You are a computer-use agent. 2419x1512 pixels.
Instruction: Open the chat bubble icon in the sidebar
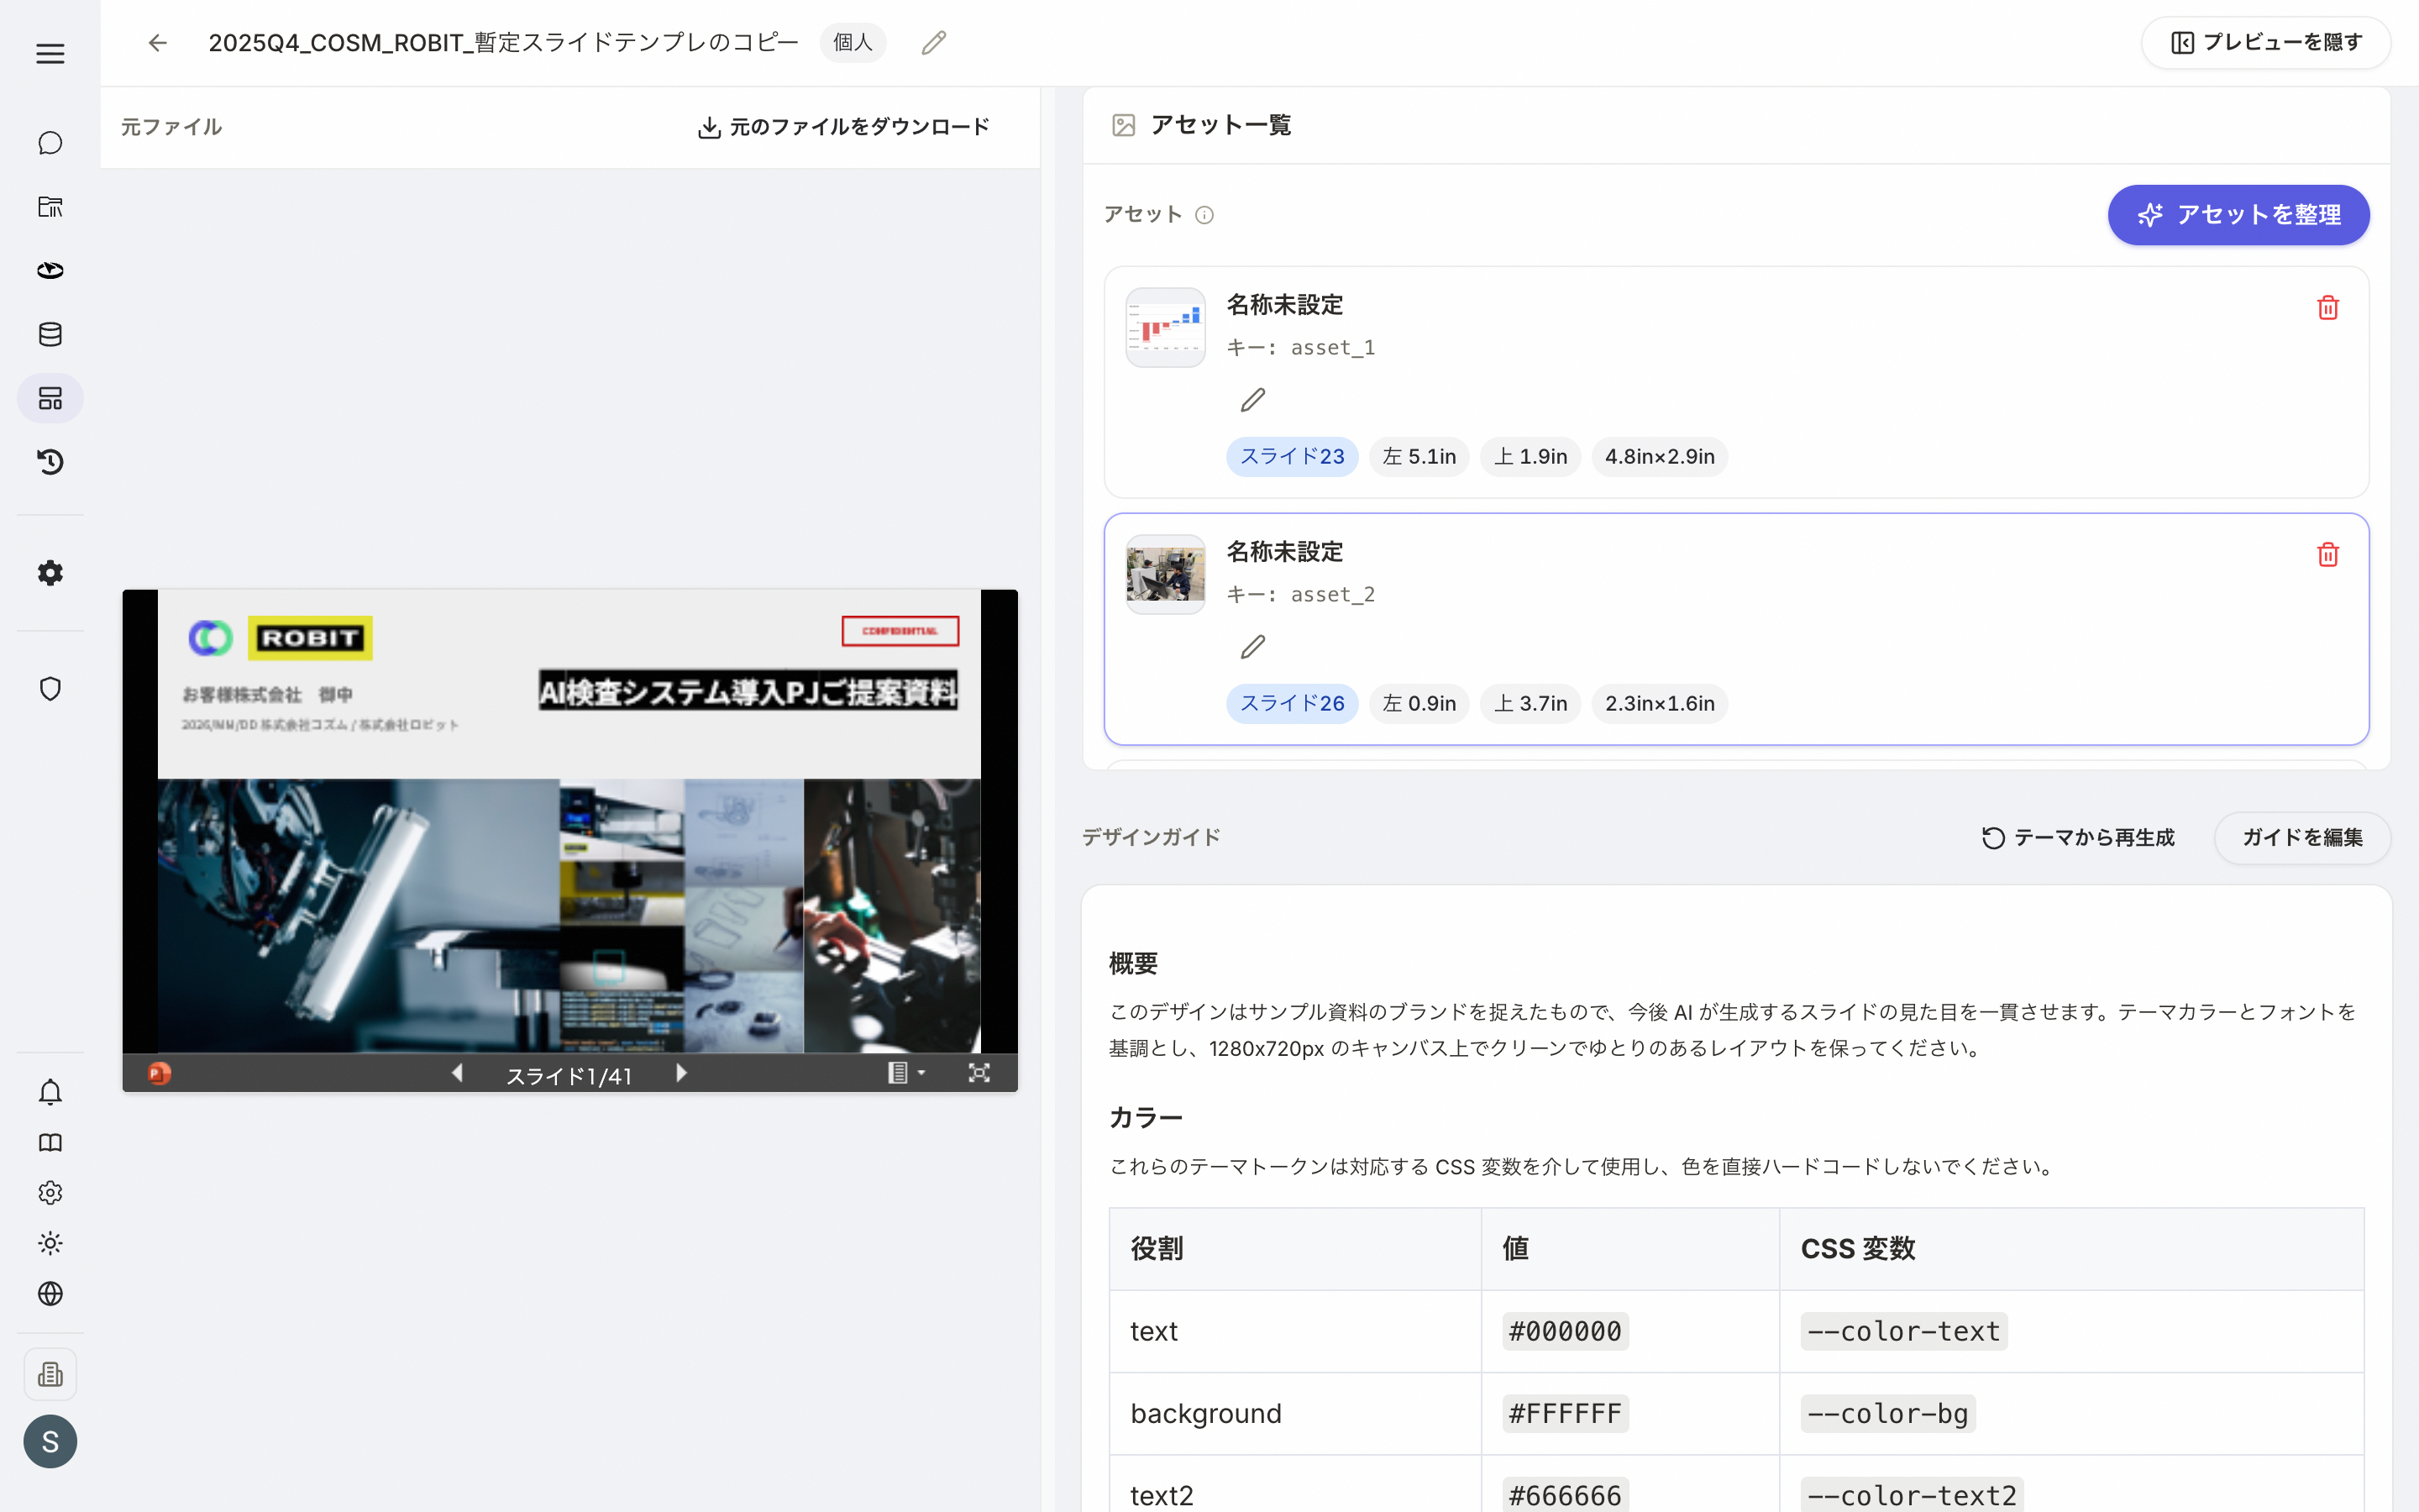point(50,143)
